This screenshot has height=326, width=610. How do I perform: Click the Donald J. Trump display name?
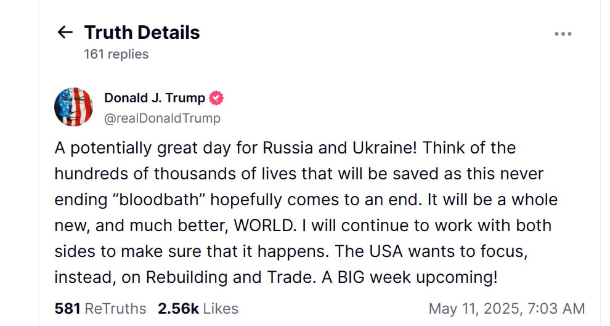pos(155,98)
